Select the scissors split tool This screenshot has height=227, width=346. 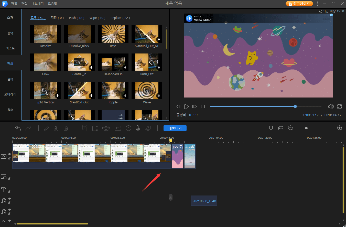click(x=56, y=128)
